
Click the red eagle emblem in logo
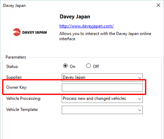pos(17,32)
